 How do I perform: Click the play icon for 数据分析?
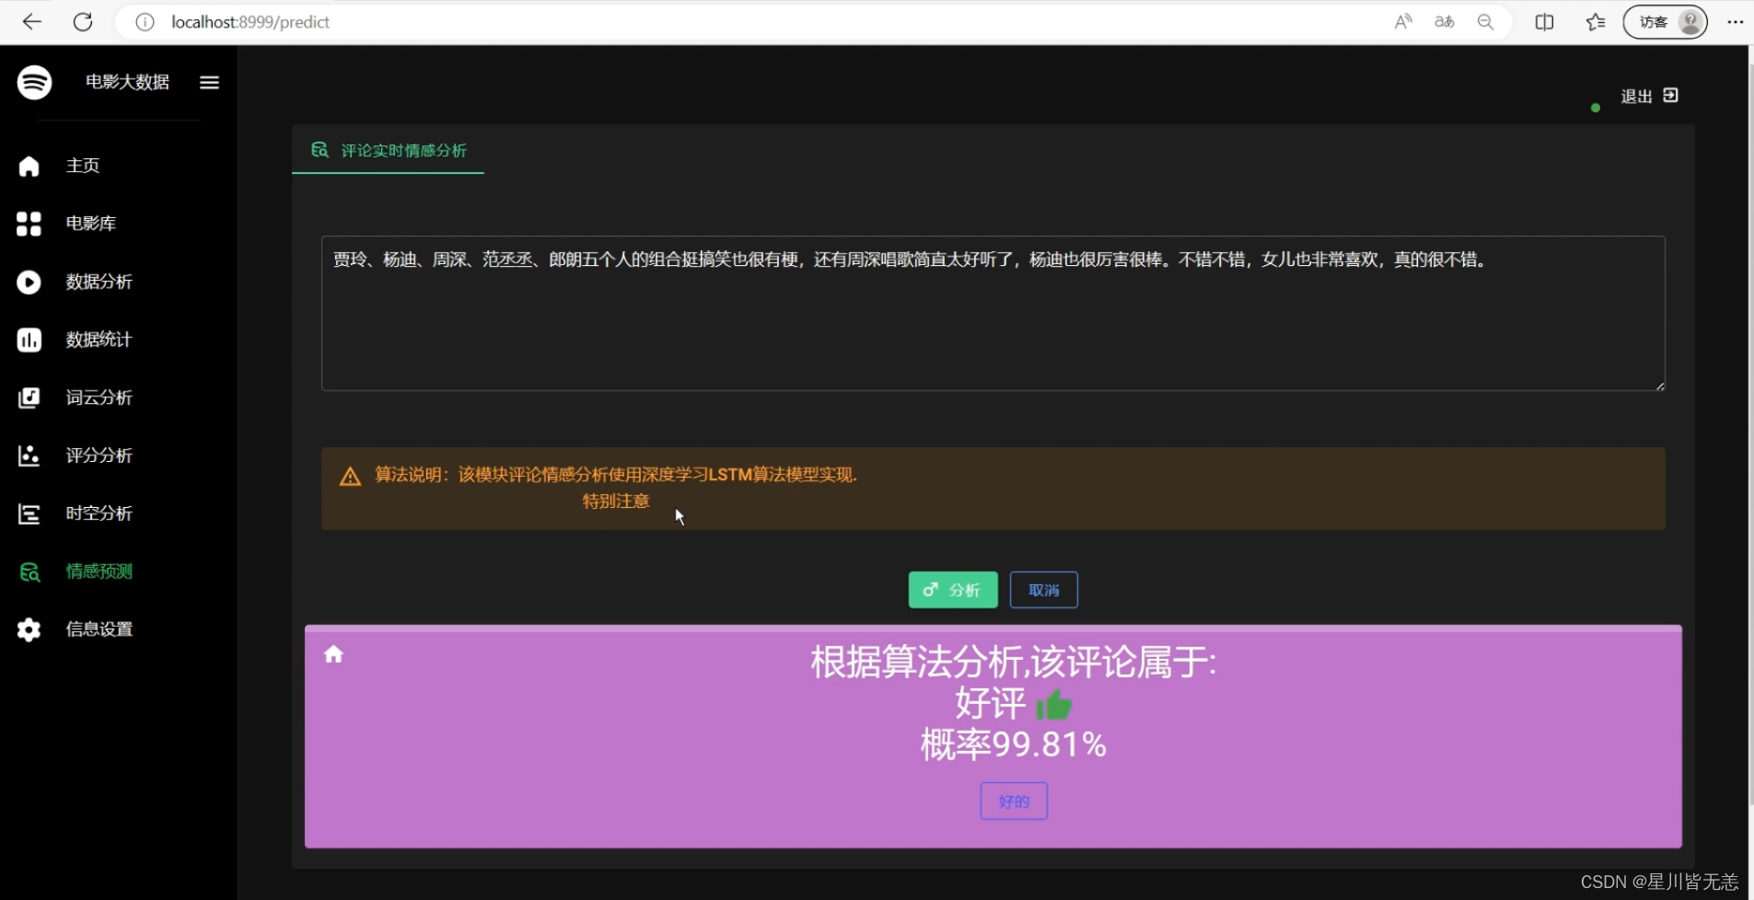point(29,282)
